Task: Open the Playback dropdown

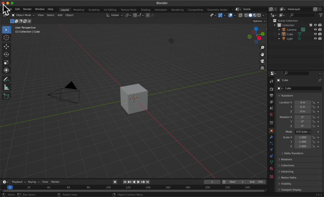Action: pyautogui.click(x=19, y=182)
